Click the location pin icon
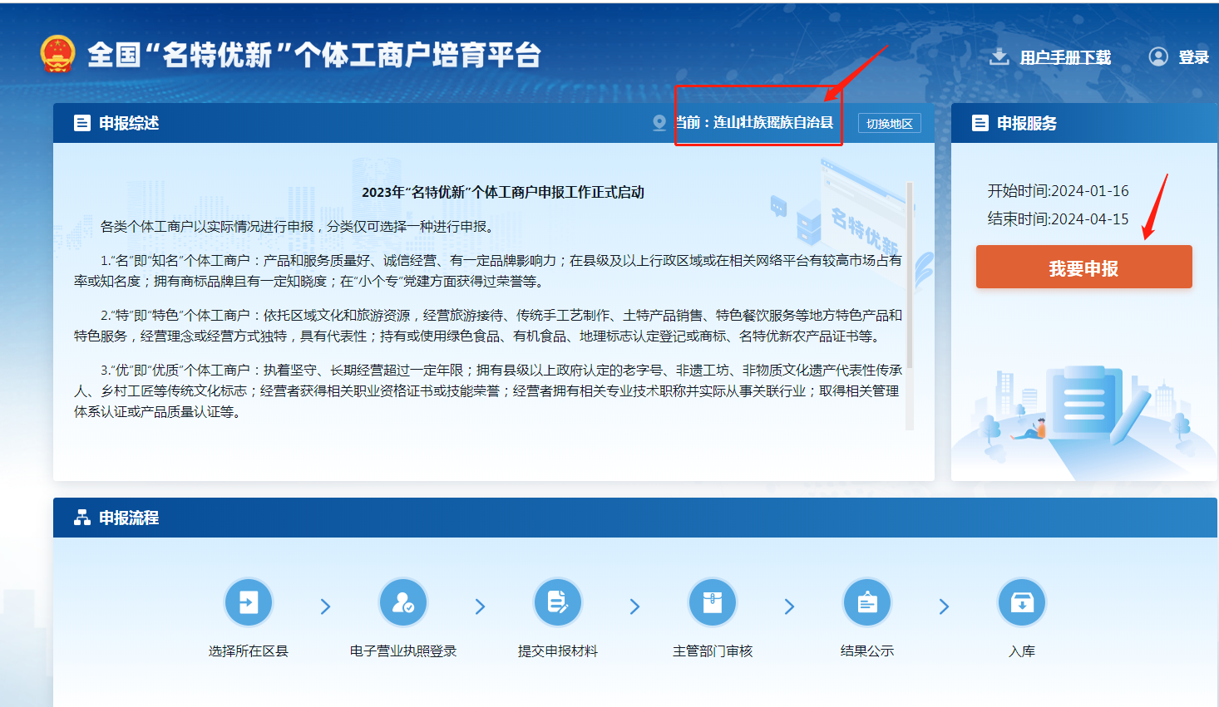1219x707 pixels. pos(659,123)
